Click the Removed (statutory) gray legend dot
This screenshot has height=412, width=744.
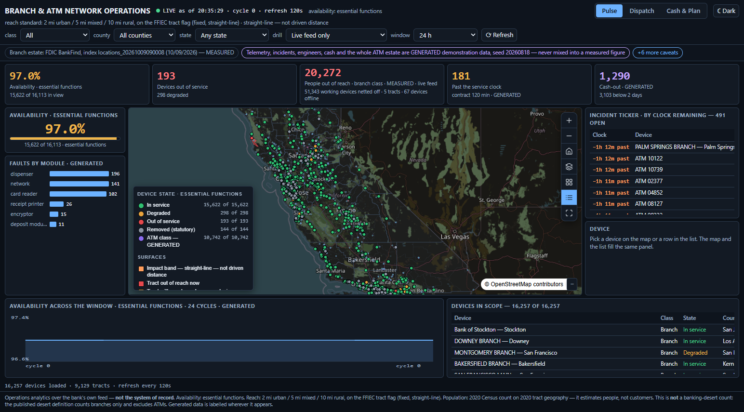pyautogui.click(x=141, y=230)
